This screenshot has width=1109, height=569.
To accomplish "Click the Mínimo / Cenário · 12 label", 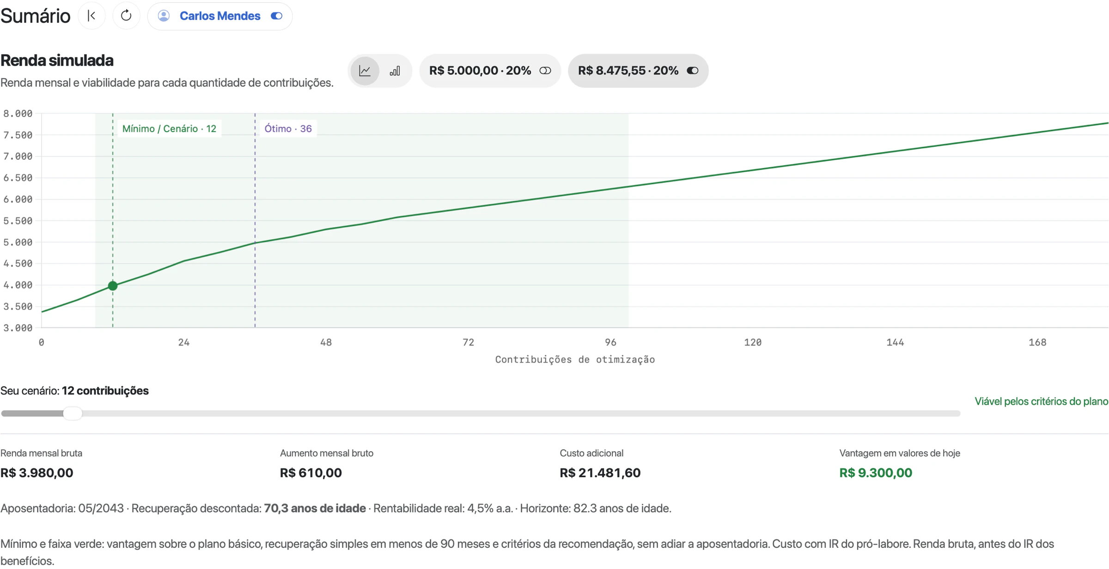I will pos(169,128).
